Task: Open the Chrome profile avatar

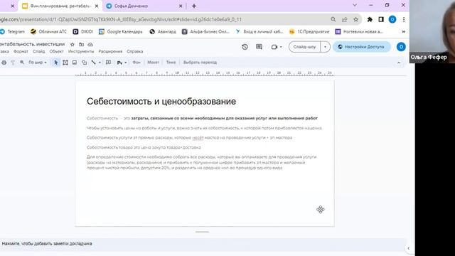Action: [x=392, y=19]
